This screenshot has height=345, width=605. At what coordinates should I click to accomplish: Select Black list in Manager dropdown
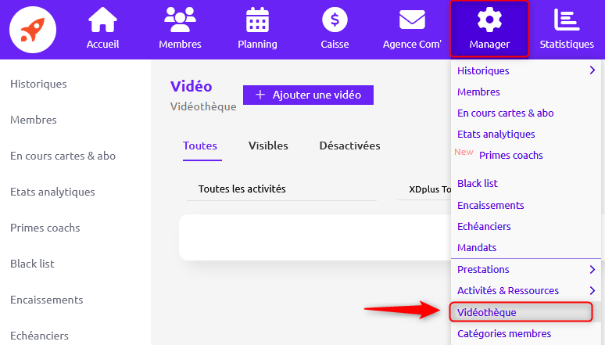pyautogui.click(x=478, y=183)
